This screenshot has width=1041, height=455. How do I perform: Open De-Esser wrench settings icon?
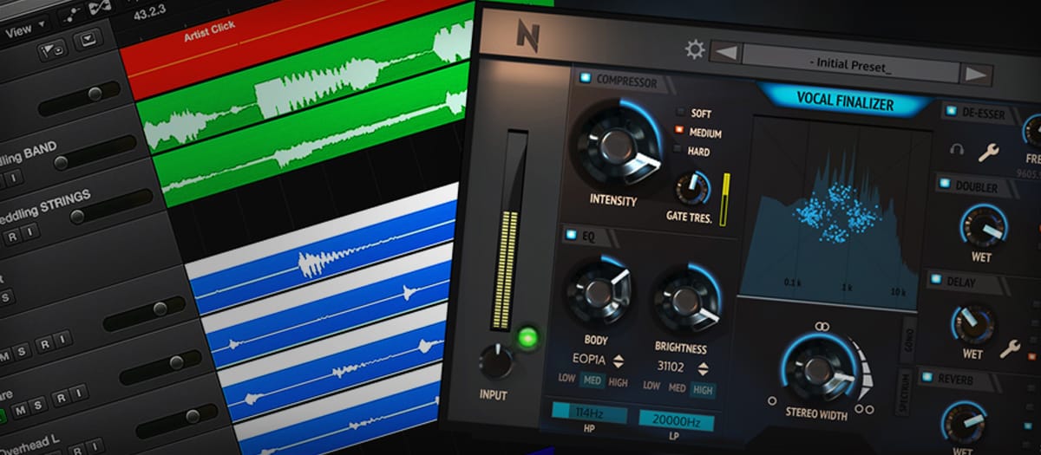988,153
